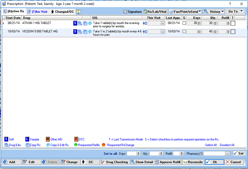This screenshot has height=169, width=248.
Task: Check the T checkbox on the Vicodin row
Action: pos(233,31)
